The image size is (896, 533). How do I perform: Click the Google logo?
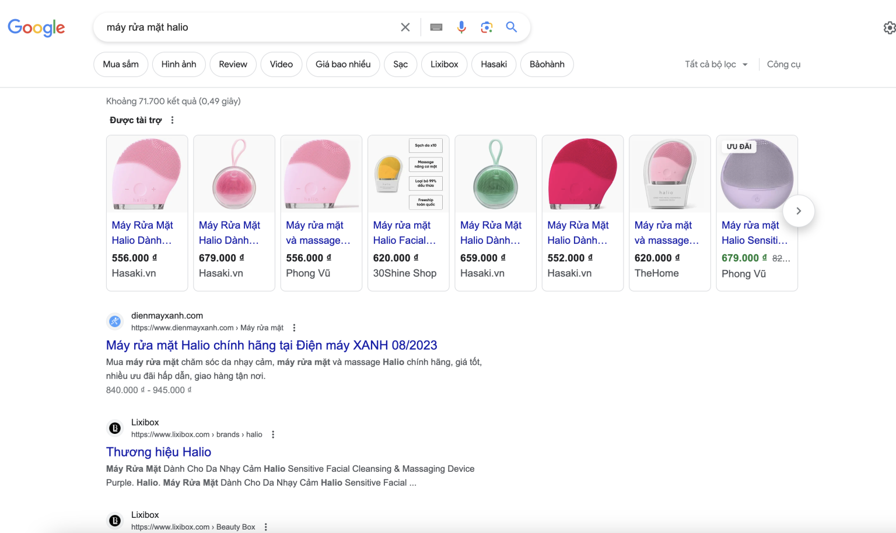point(36,27)
